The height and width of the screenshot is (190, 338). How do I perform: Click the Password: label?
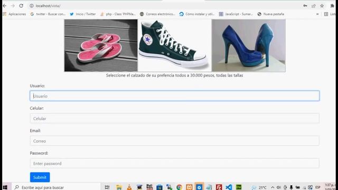[39, 153]
